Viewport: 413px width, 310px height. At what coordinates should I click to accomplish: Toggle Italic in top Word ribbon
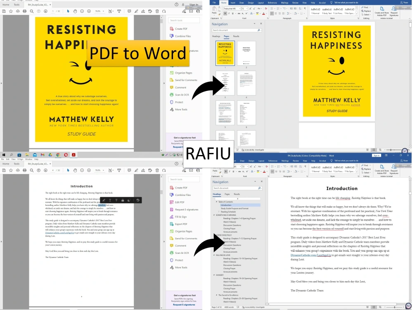pyautogui.click(x=229, y=14)
